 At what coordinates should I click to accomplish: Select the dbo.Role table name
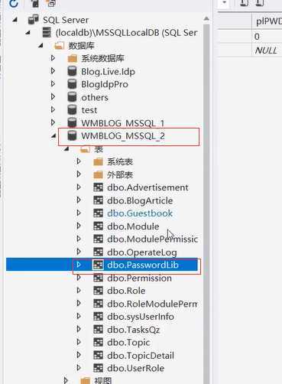tap(126, 291)
